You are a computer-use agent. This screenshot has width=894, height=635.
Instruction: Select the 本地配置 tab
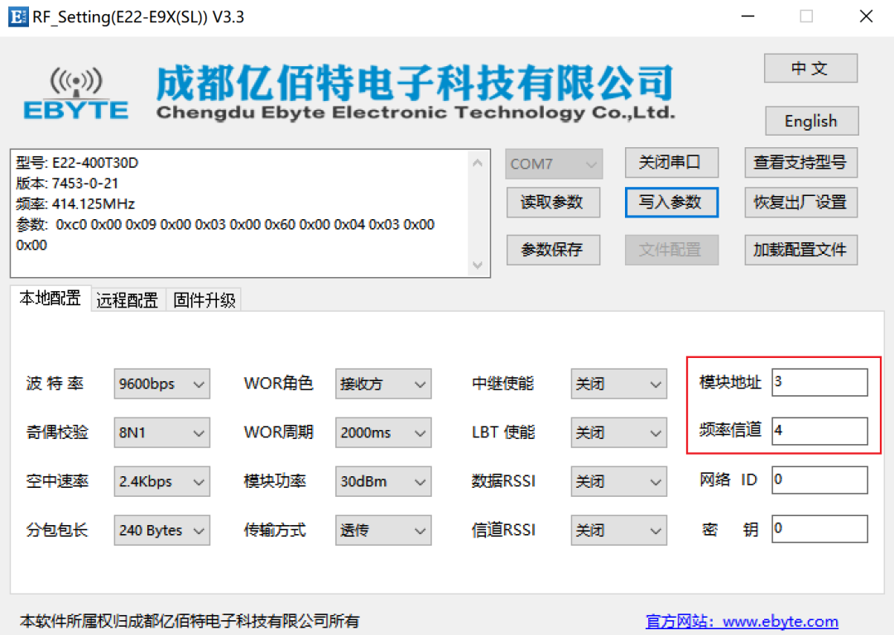tap(50, 298)
